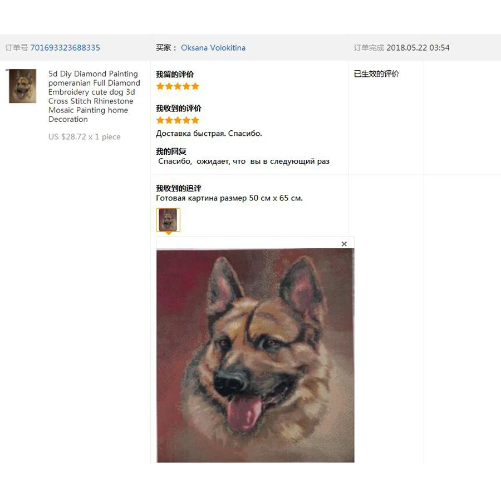Close the enlarged dog photo preview

344,244
